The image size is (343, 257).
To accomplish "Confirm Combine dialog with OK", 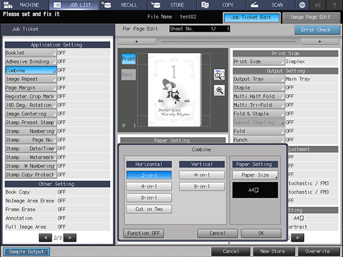I will (261, 233).
